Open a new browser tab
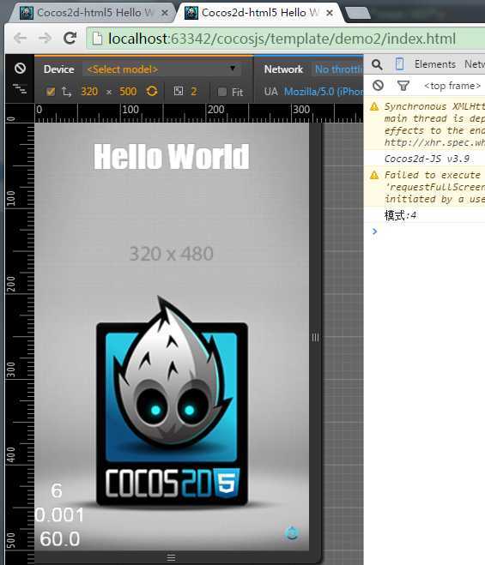The height and width of the screenshot is (565, 485). [x=358, y=14]
